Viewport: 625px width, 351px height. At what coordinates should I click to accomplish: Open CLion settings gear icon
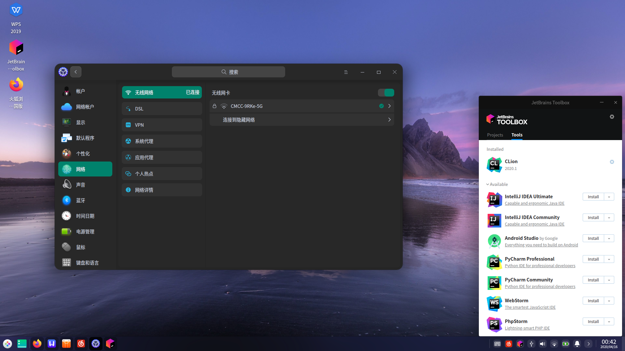tap(612, 162)
